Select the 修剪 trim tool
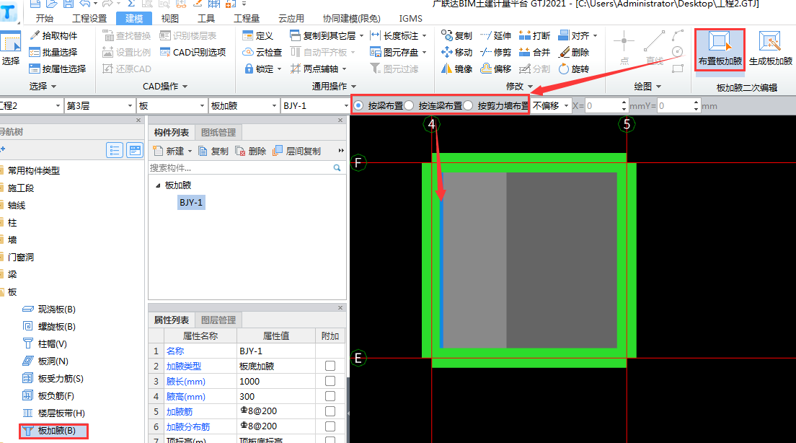 [x=495, y=53]
